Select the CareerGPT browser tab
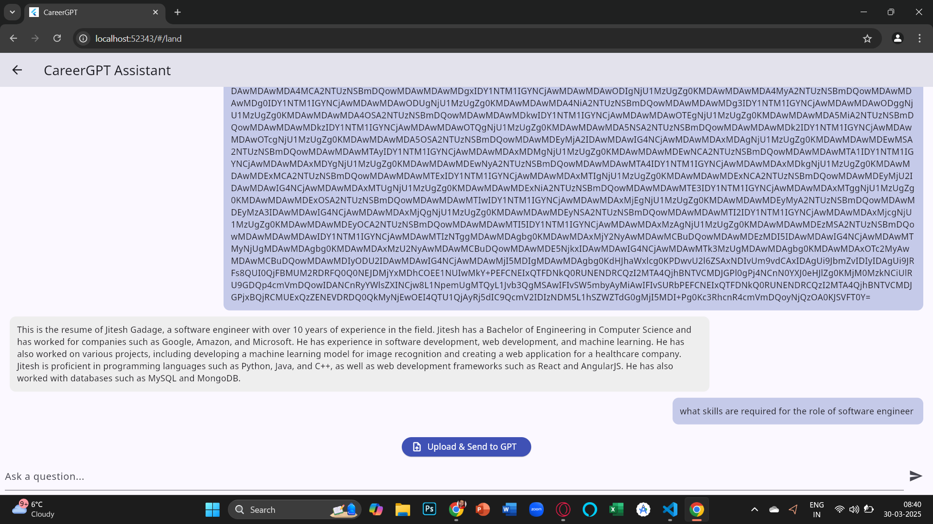This screenshot has height=524, width=933. pyautogui.click(x=87, y=12)
